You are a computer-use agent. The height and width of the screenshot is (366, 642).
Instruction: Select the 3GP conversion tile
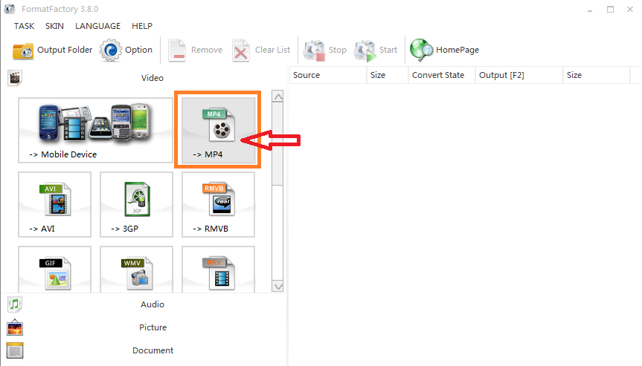136,204
